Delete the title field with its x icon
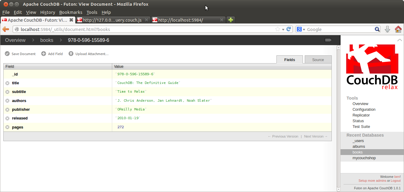 (x=8, y=83)
